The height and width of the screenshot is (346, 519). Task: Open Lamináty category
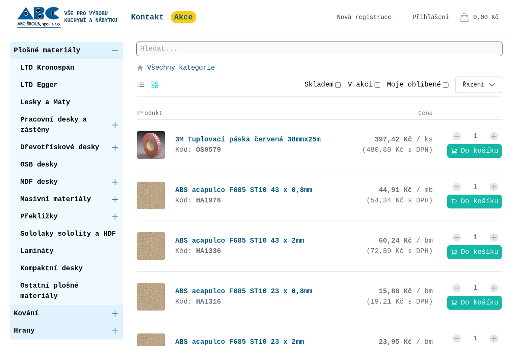[x=37, y=251]
